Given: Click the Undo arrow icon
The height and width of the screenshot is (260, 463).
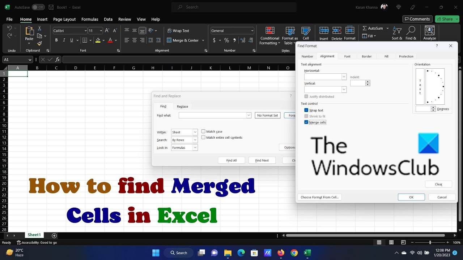Looking at the screenshot, I should coord(10,28).
